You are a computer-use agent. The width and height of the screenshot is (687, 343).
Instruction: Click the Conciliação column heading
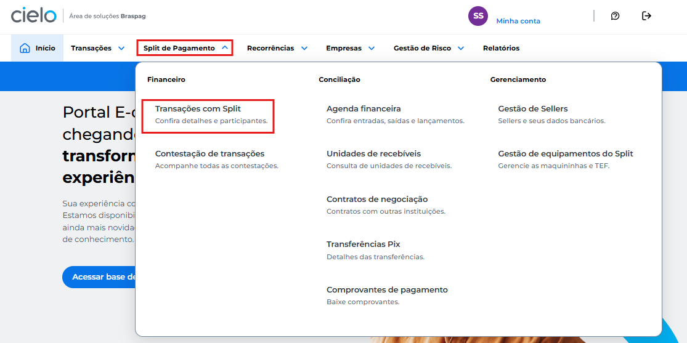(339, 79)
